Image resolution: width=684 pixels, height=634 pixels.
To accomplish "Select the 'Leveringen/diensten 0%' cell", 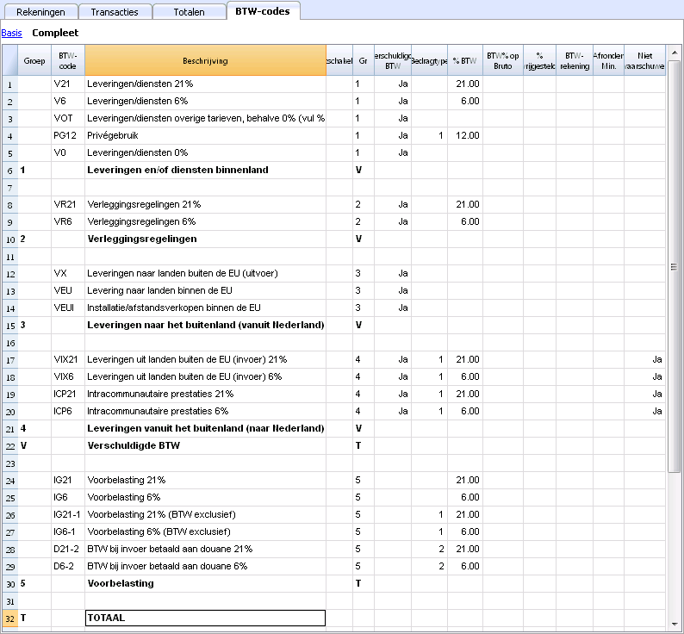I will click(x=206, y=152).
